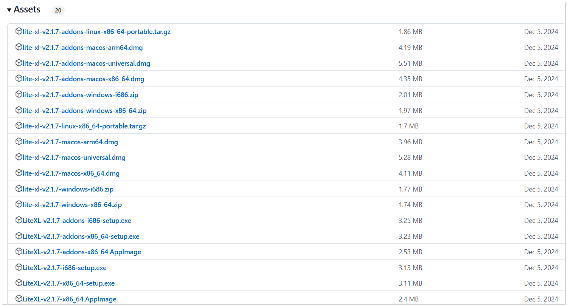Click the package icon beside LiteXL-v2.1.7-addons-i686-setup.exe
567x306 pixels.
(19, 220)
